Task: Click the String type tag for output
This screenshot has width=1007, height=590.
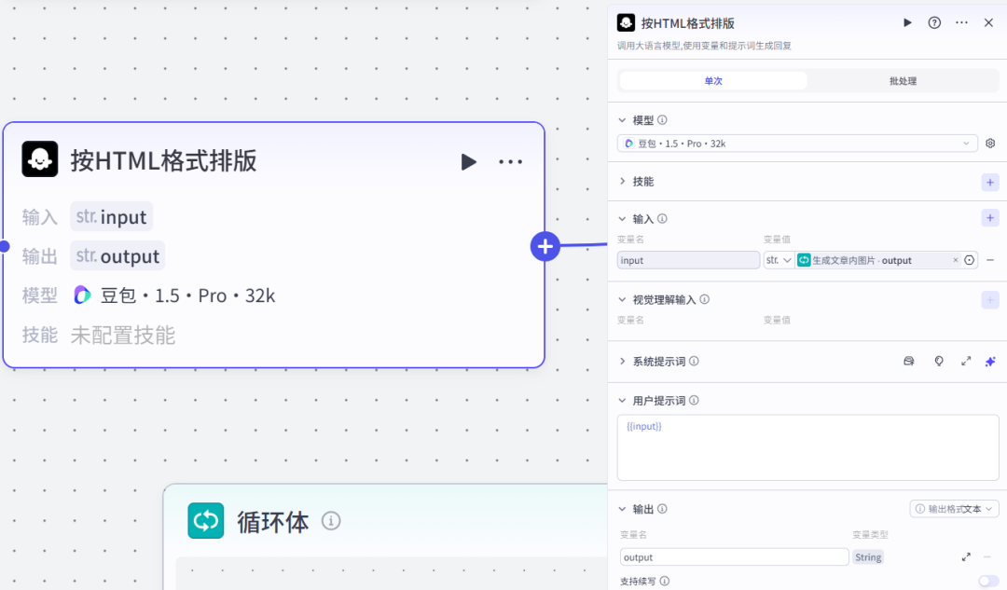Action: click(868, 557)
